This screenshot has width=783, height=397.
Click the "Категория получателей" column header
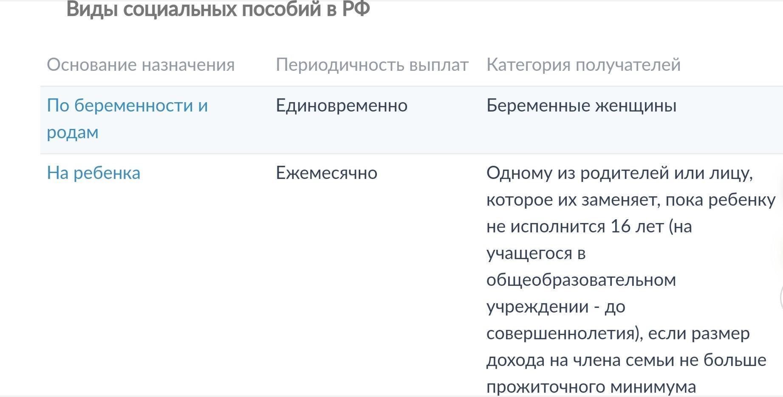point(583,65)
